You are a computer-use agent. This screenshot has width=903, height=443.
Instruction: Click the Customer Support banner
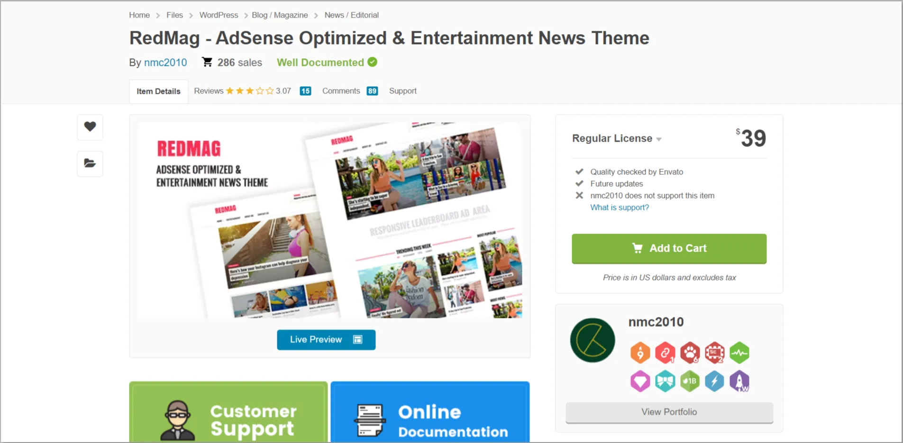tap(228, 412)
